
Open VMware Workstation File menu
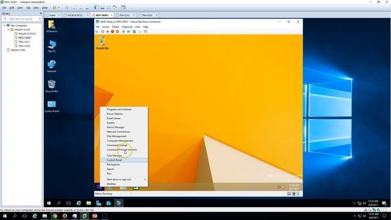point(4,8)
